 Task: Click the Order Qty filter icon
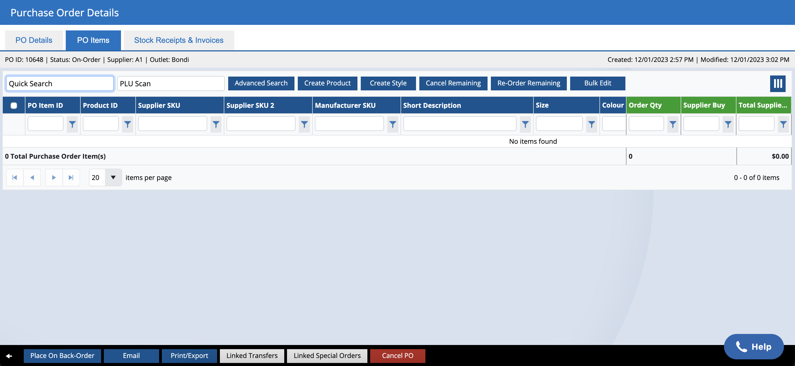673,124
